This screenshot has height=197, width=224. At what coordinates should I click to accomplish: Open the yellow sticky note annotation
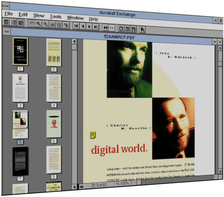(93, 135)
